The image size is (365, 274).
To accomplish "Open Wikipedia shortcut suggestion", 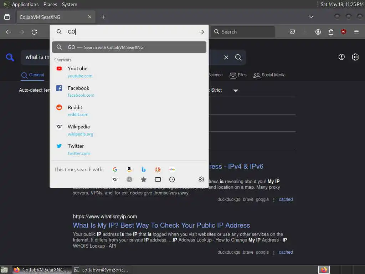I will [x=129, y=130].
